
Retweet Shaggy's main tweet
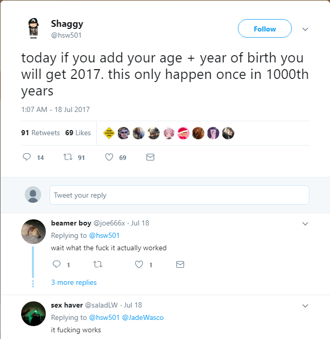tap(67, 157)
